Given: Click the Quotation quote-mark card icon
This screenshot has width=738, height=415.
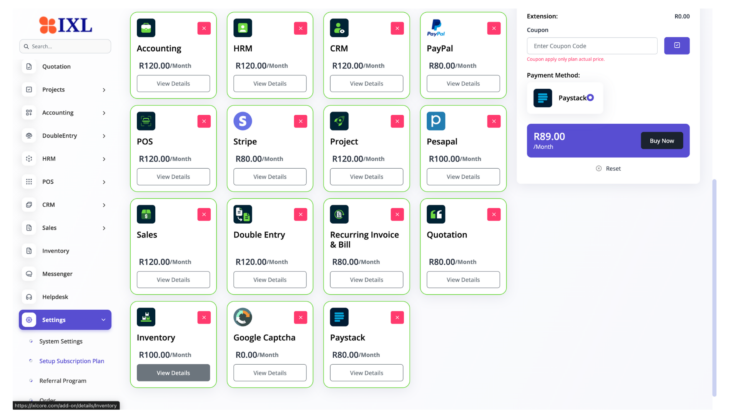Looking at the screenshot, I should click(x=436, y=214).
